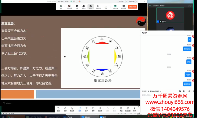Choose the Laser pointer (激光笔) tool

point(72,109)
